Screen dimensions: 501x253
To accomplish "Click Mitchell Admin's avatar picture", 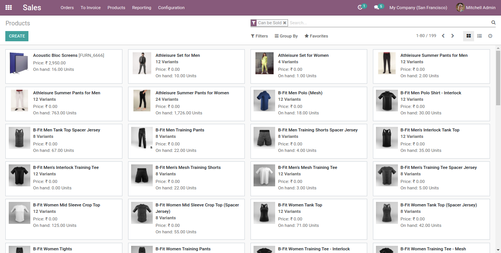I will 460,8.
